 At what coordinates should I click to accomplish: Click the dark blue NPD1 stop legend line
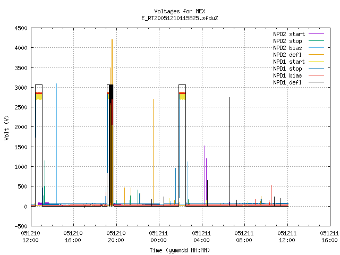tap(316, 69)
